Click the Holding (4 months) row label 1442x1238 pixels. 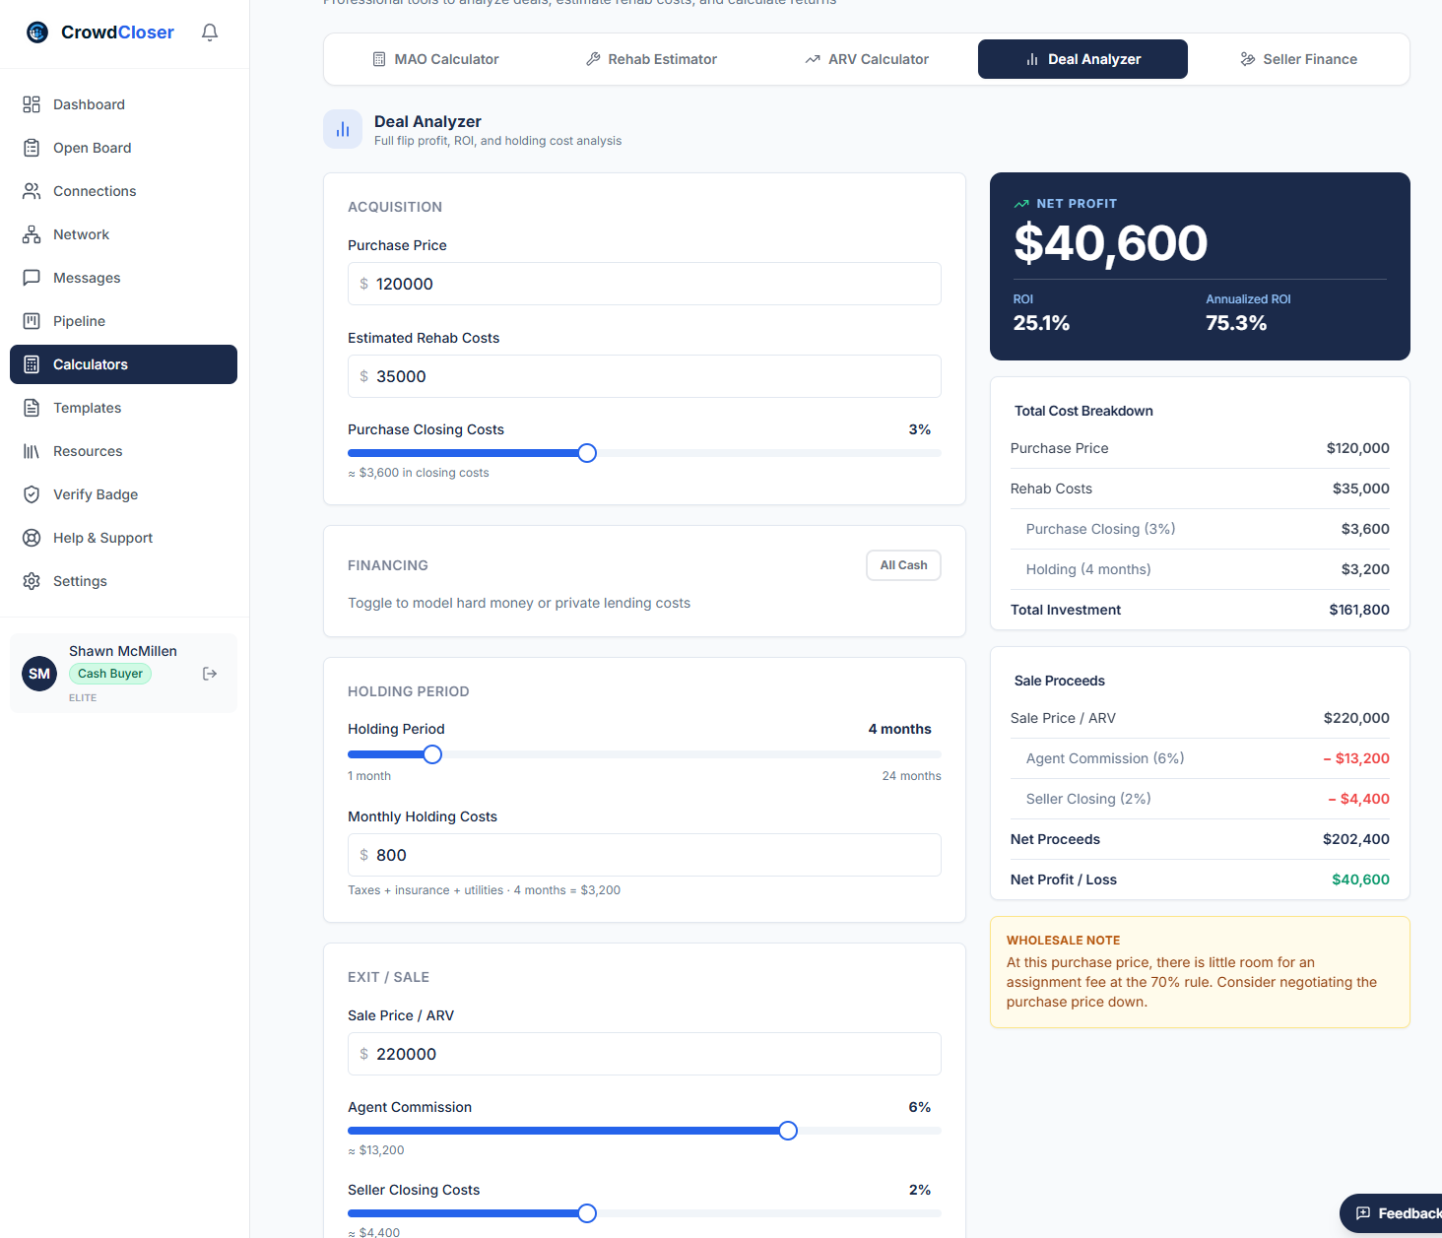[x=1088, y=569]
